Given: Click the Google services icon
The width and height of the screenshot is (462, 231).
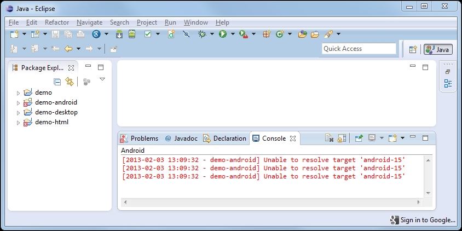Looking at the screenshot, I should coord(96,34).
